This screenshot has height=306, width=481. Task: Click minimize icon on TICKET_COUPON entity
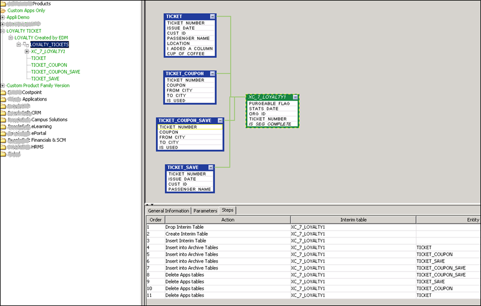(212, 74)
